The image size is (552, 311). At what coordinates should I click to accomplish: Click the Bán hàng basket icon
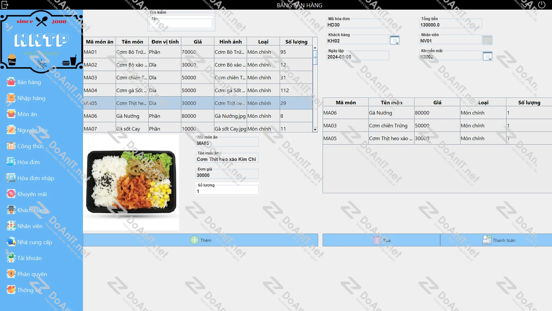(11, 82)
